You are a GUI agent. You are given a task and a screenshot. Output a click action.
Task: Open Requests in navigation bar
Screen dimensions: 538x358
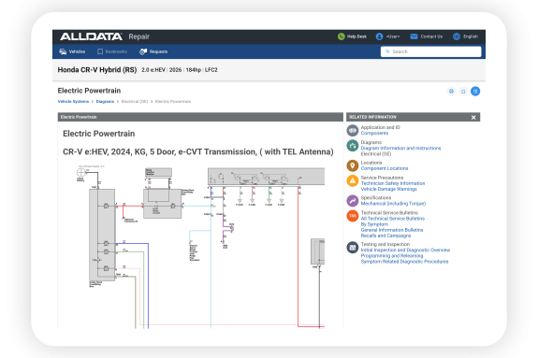pos(153,51)
